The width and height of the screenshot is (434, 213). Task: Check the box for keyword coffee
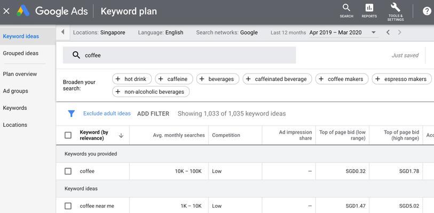click(x=68, y=171)
